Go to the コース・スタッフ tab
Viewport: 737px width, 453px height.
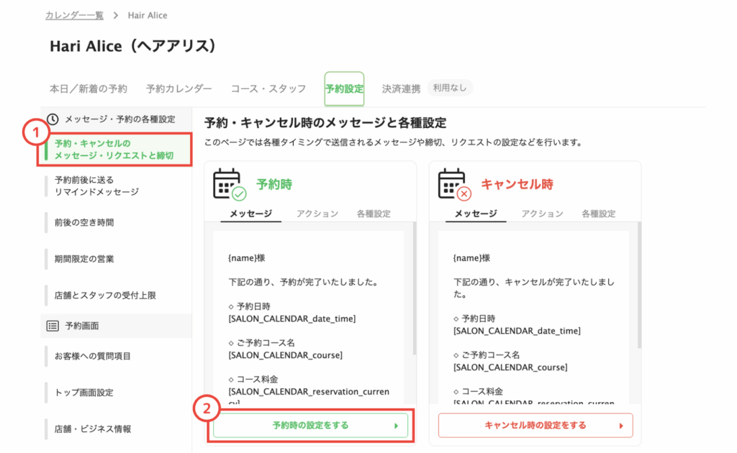[x=268, y=89]
